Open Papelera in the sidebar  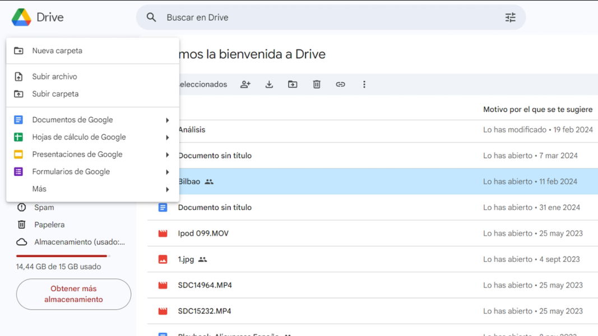49,225
